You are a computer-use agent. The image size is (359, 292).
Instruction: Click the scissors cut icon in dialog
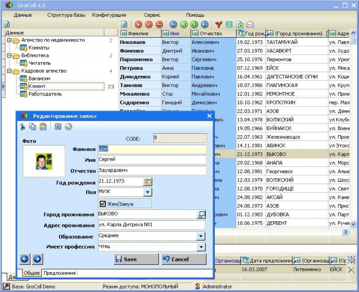point(22,127)
